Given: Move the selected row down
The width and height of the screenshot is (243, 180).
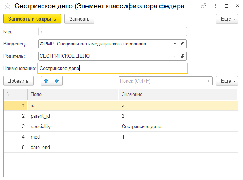Looking at the screenshot, I should pos(57,81).
